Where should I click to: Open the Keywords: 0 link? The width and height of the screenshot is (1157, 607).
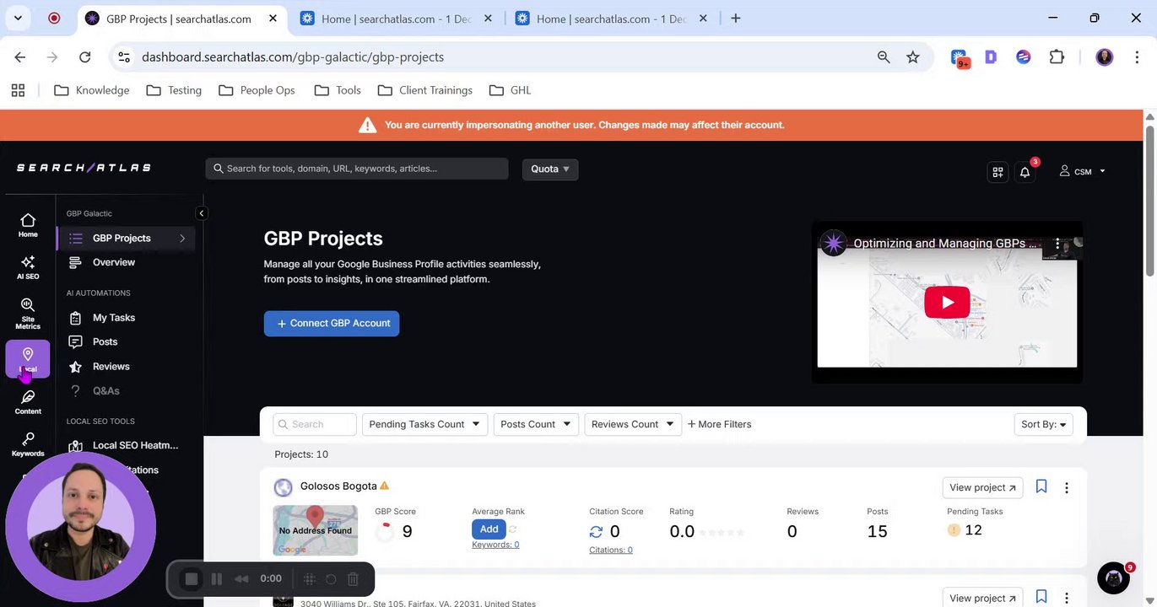tap(495, 545)
